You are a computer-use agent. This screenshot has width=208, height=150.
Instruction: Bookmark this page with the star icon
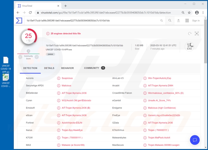coord(189,13)
